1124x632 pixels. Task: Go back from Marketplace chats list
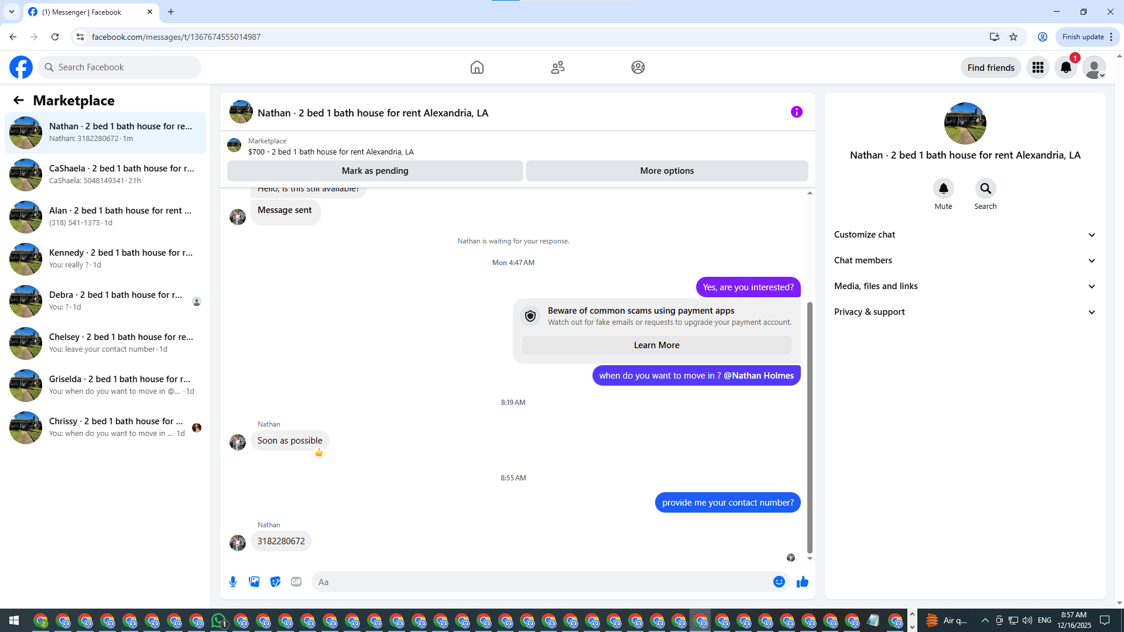click(19, 101)
